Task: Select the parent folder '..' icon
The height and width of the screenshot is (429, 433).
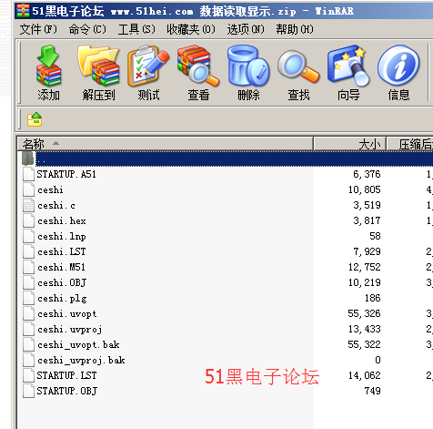Action: pos(27,158)
